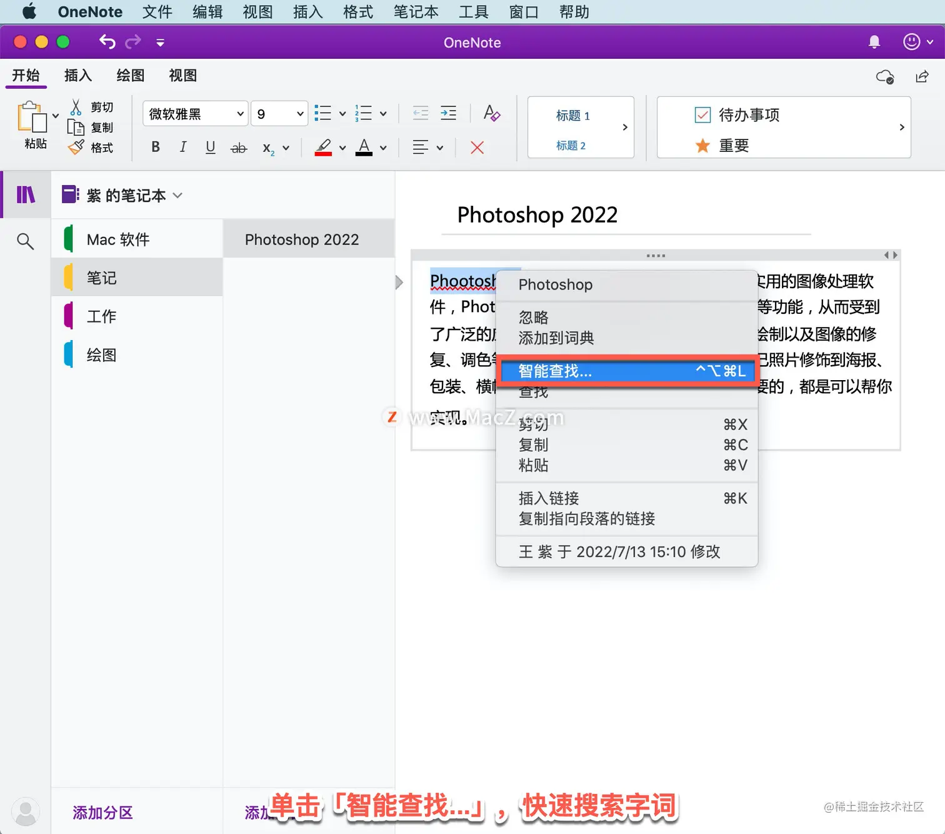Screen dimensions: 945x834
Task: Click the paragraph alignment icon
Action: pyautogui.click(x=421, y=148)
